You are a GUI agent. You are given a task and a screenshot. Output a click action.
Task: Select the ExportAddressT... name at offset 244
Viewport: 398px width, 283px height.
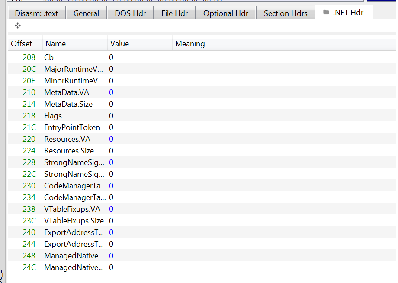(x=74, y=244)
